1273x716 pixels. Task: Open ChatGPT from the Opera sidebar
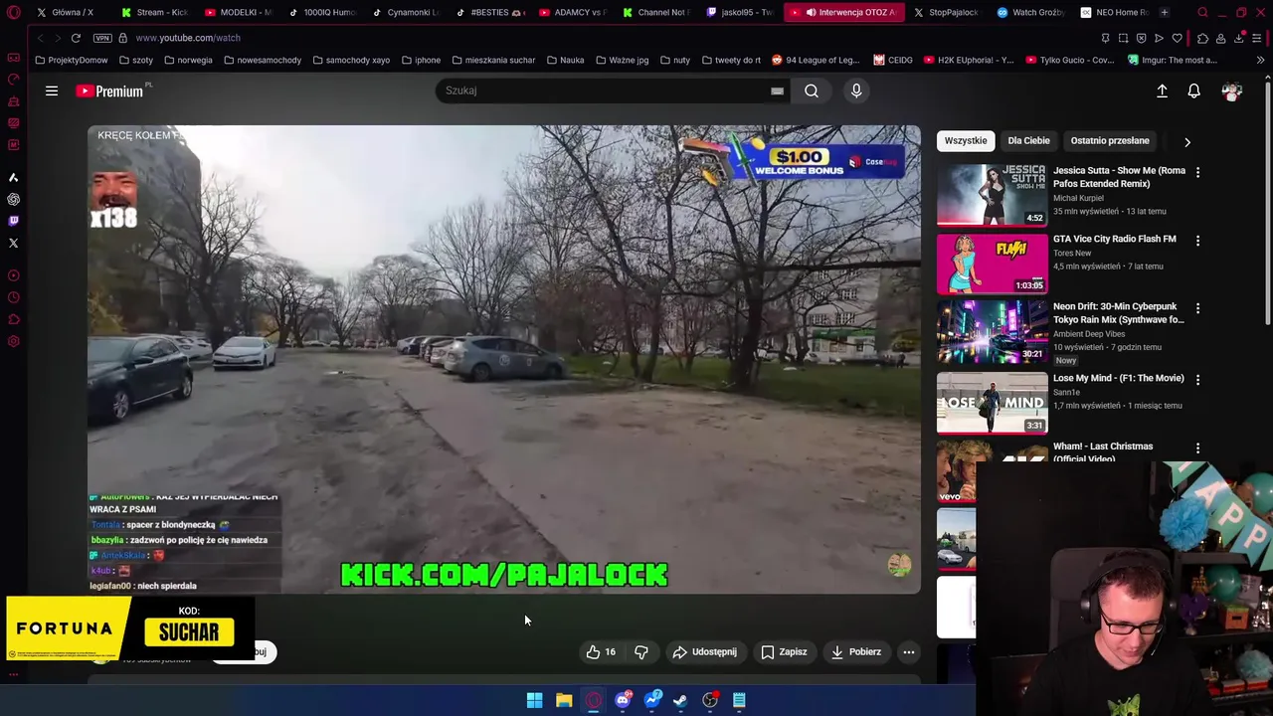pos(13,199)
